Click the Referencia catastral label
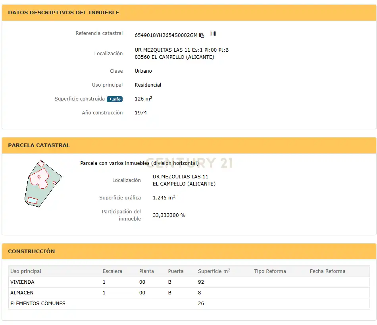The image size is (377, 325). click(99, 33)
